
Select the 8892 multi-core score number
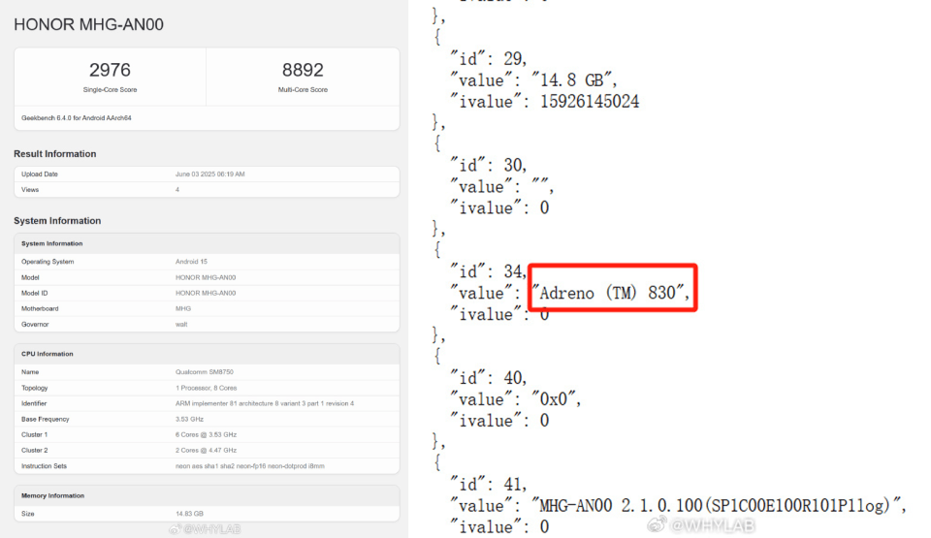(303, 70)
